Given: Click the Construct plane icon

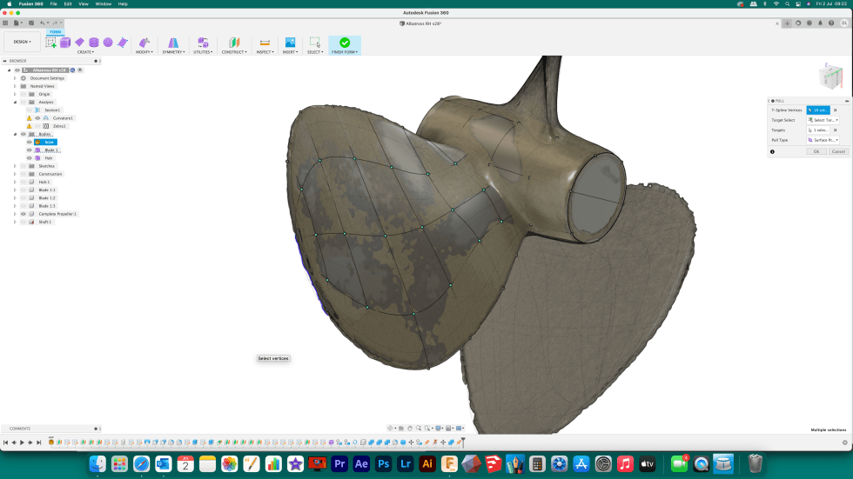Looking at the screenshot, I should tap(234, 43).
